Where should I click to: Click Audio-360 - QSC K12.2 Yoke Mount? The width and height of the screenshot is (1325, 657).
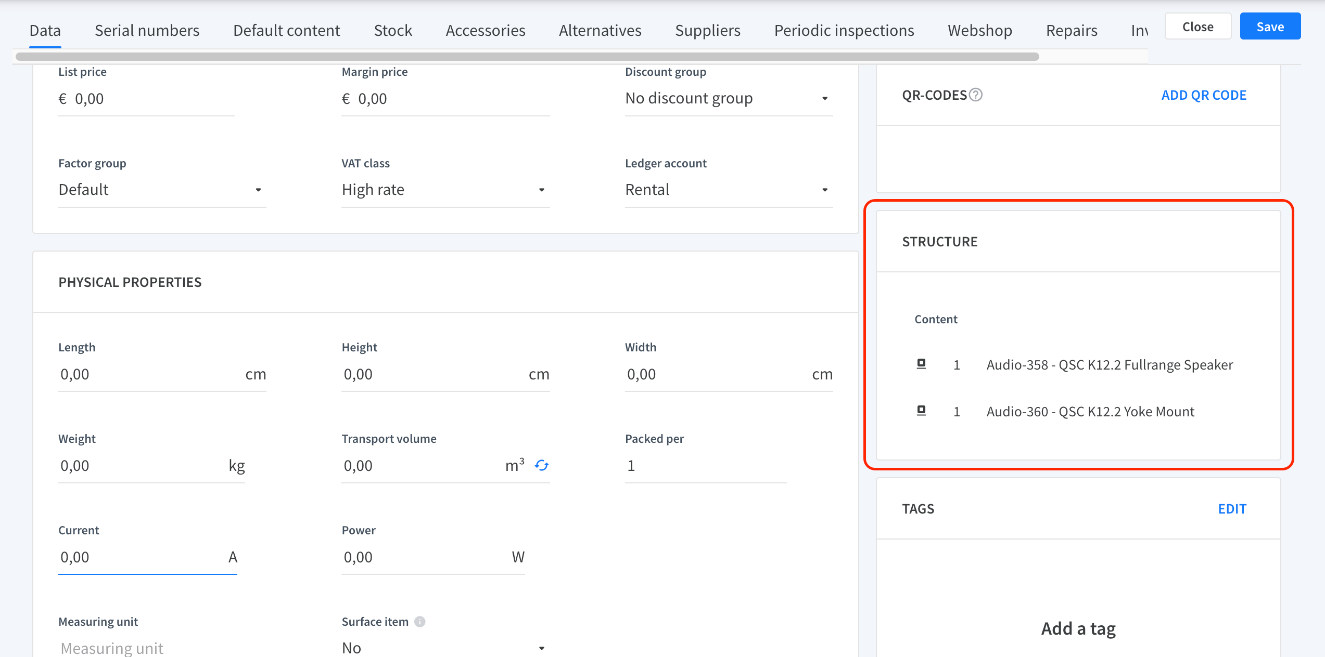coord(1090,412)
